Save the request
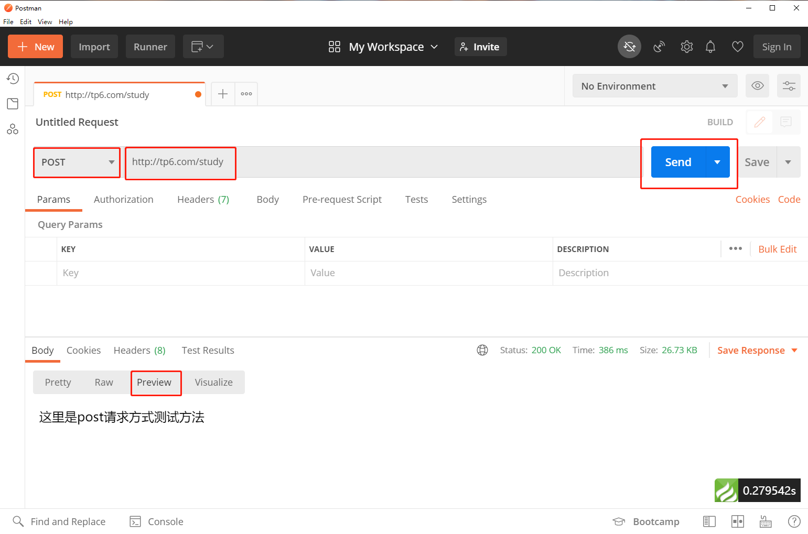This screenshot has width=808, height=534. pyautogui.click(x=757, y=162)
